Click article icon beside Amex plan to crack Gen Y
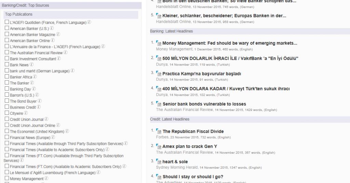350x183 pixels. point(158,146)
